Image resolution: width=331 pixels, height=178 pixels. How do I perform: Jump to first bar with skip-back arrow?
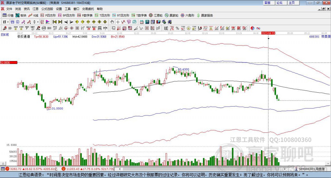point(54,22)
